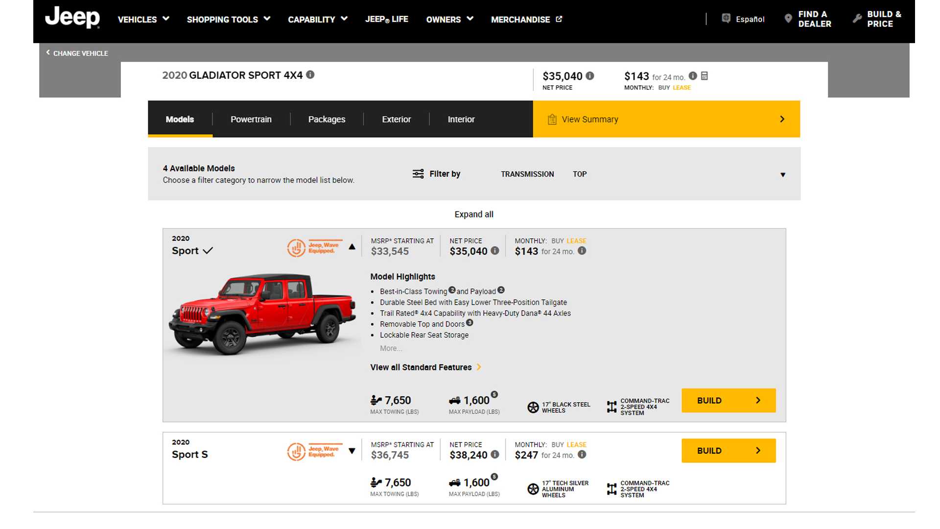940x529 pixels.
Task: Open the Vehicles dropdown menu
Action: click(x=143, y=20)
